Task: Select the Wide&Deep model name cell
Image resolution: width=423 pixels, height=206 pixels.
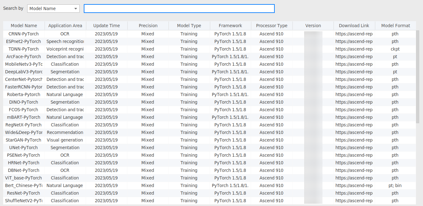Action: [x=24, y=132]
